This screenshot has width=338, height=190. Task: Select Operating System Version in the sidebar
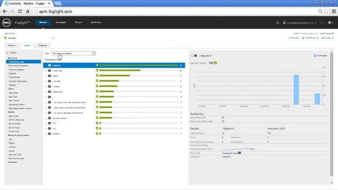[20, 108]
